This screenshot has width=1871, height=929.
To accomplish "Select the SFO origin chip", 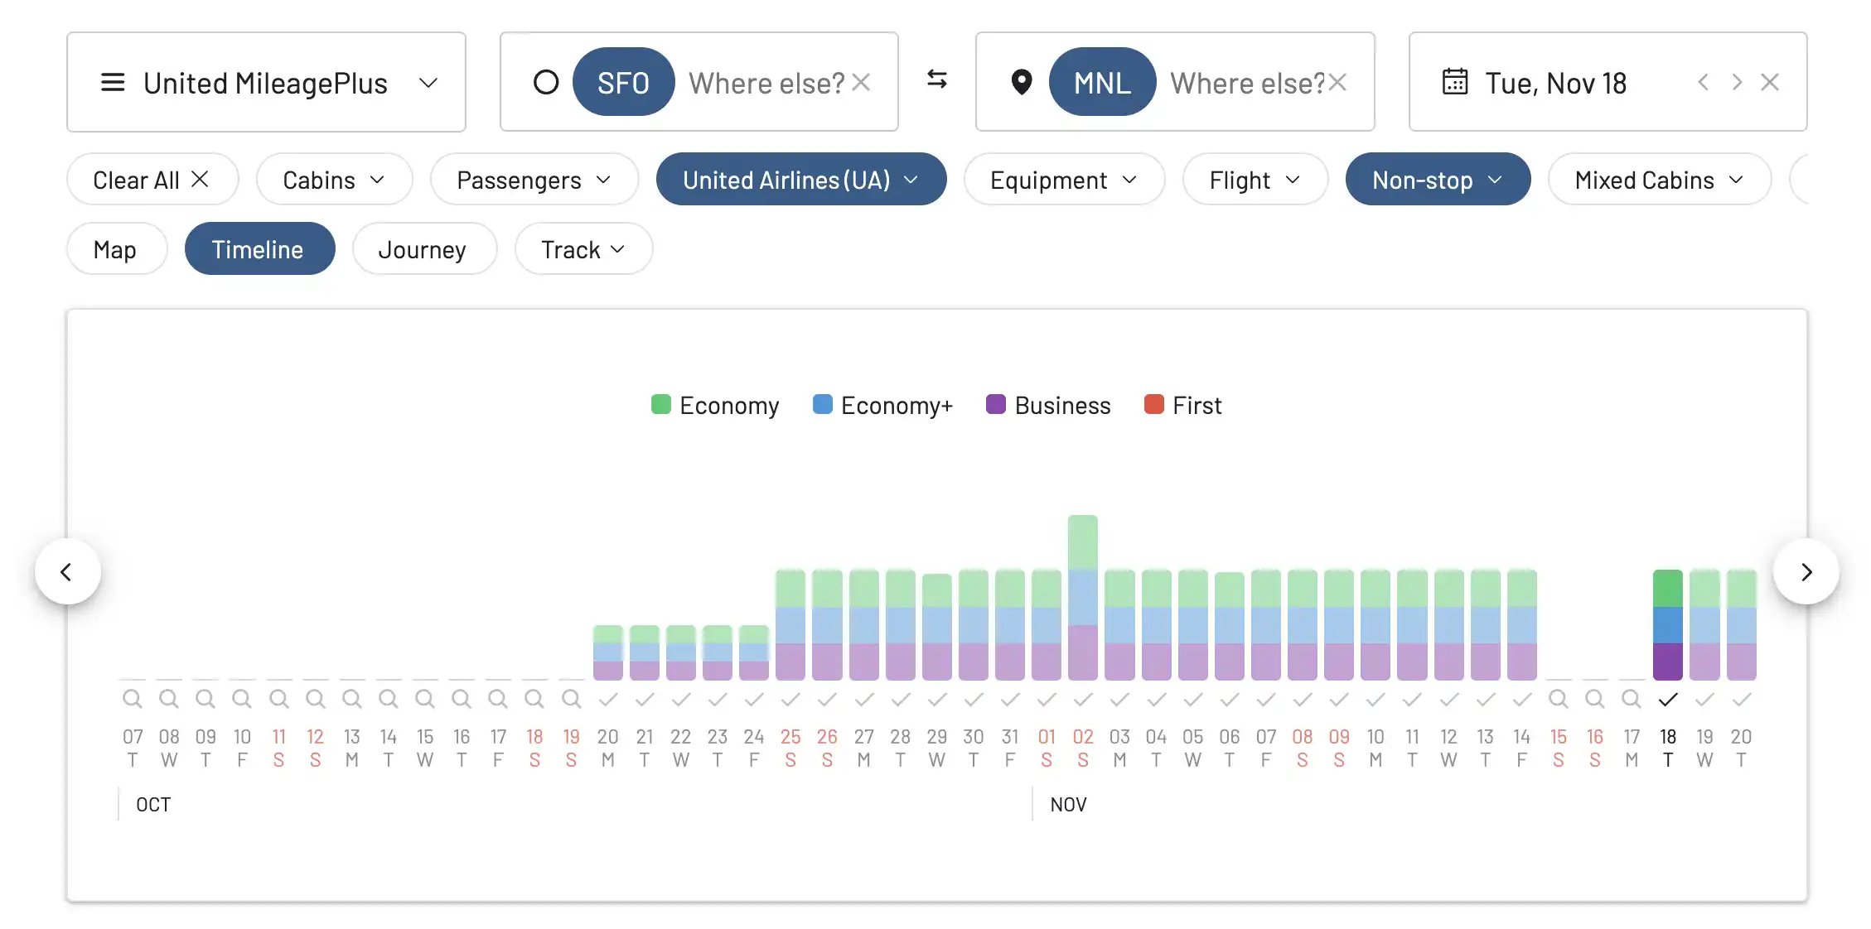I will pos(623,82).
